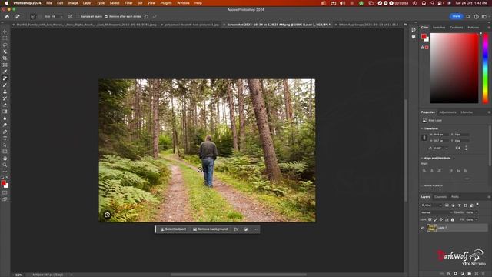Open the layer Opacity dropdown
Image resolution: width=492 pixels, height=277 pixels.
(477, 212)
